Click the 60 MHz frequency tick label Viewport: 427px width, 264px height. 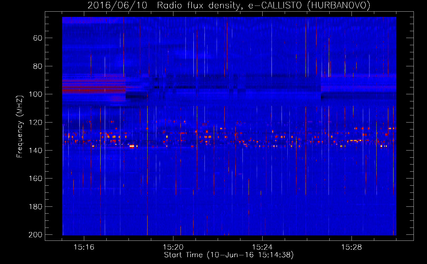coord(37,38)
